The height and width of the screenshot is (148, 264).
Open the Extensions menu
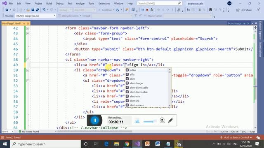[104, 3]
